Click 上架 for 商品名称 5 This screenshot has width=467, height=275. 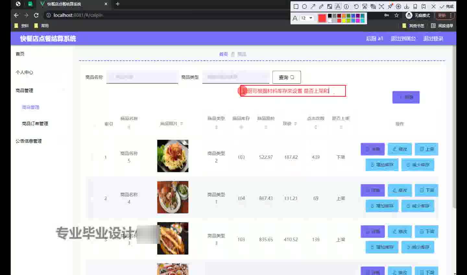point(426,149)
